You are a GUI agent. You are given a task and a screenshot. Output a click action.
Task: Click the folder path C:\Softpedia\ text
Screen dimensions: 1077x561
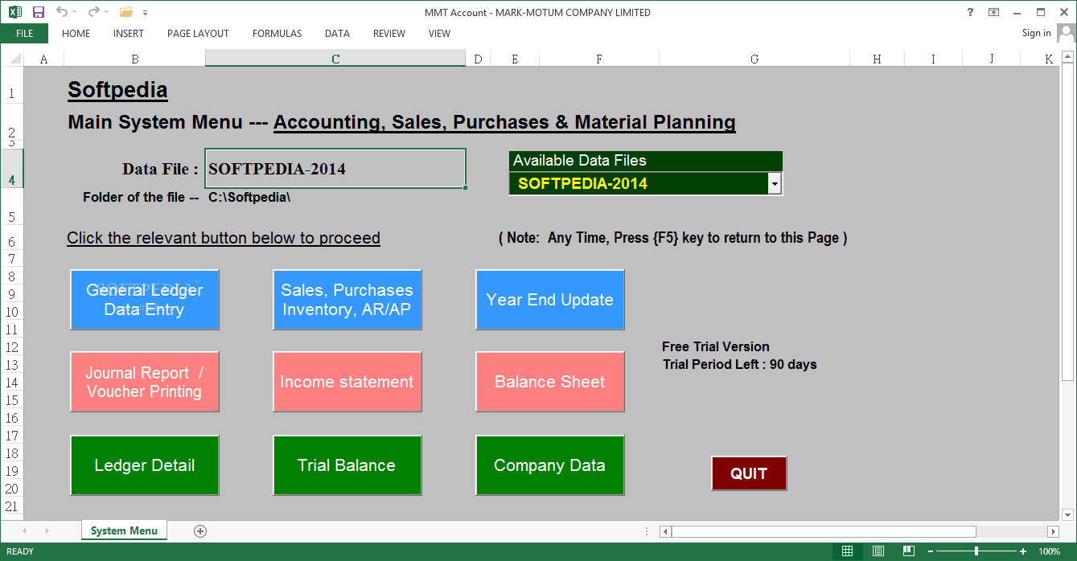249,197
